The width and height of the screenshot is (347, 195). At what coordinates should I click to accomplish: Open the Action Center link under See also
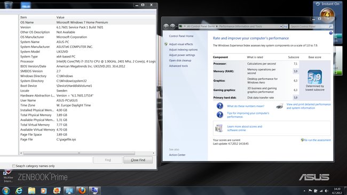[x=177, y=155]
